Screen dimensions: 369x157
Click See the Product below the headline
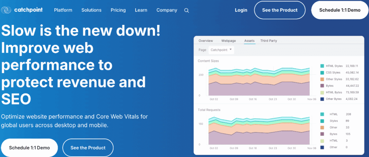88,148
